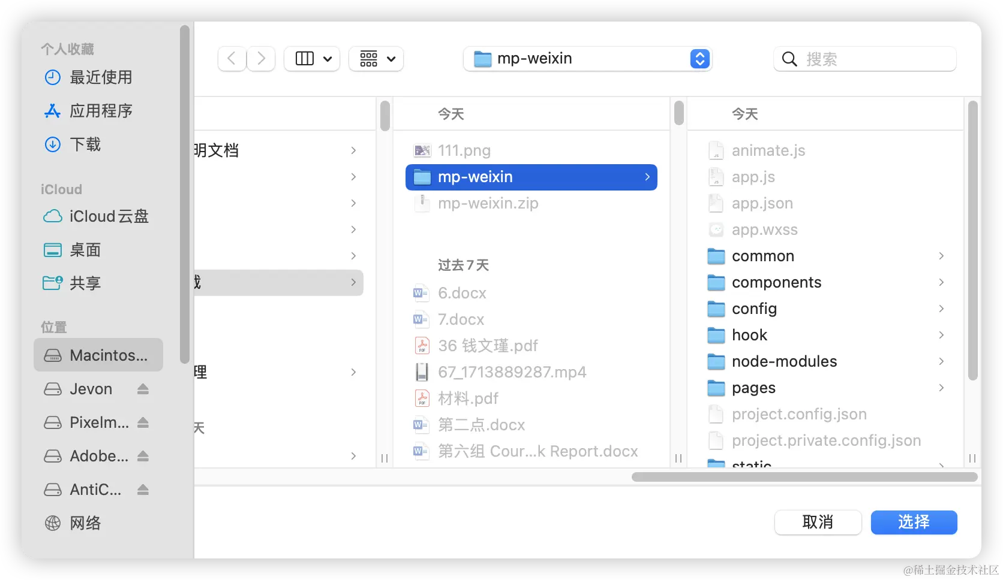1003x580 pixels.
Task: Select 67_1713889287.mp4 file
Action: pos(531,372)
